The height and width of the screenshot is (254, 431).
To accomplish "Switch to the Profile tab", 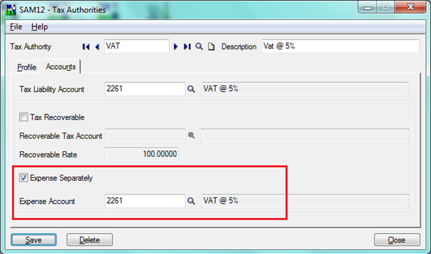I will tap(27, 67).
